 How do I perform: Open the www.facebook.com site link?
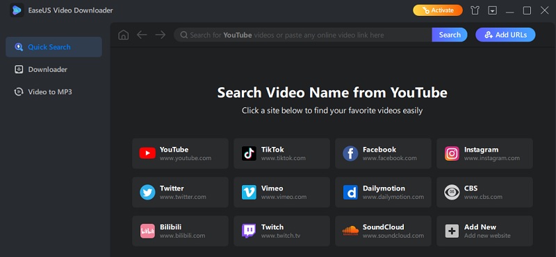point(389,159)
